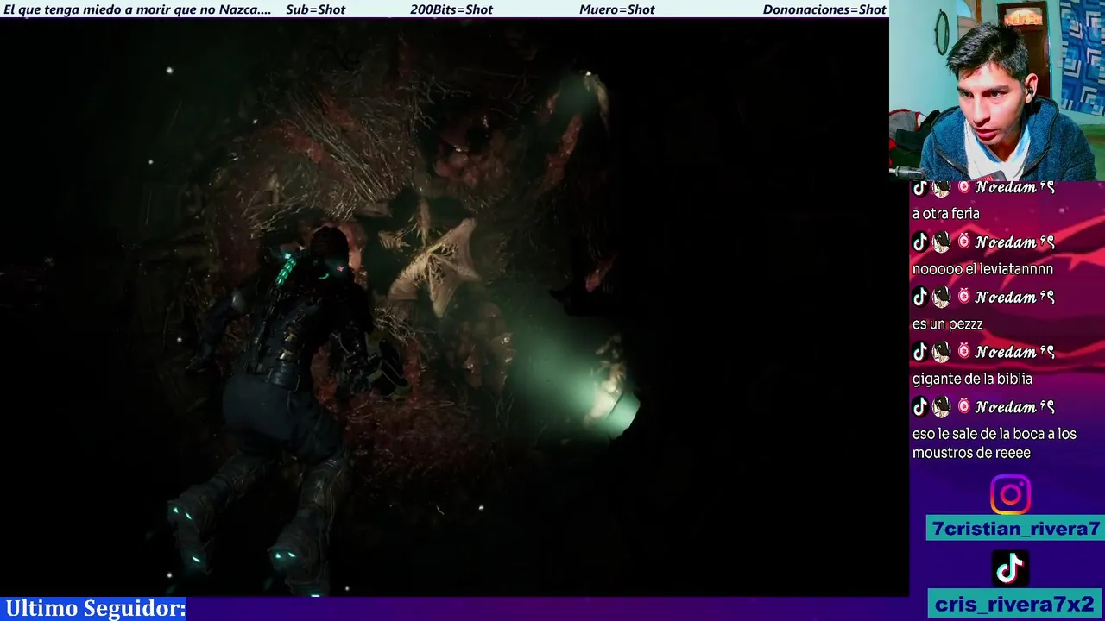The image size is (1105, 621).
Task: Click chat message 'gigante de la biblia'
Action: click(x=972, y=379)
